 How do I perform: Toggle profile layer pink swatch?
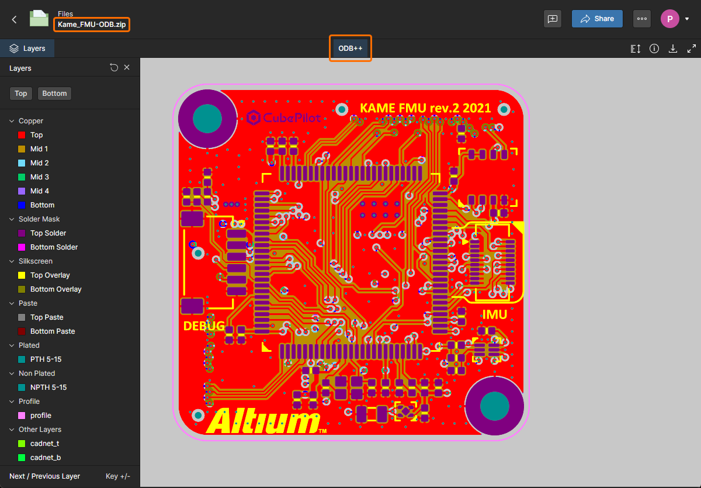point(22,416)
